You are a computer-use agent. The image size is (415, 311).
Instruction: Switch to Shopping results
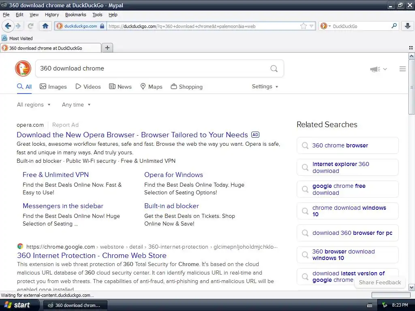pyautogui.click(x=186, y=87)
